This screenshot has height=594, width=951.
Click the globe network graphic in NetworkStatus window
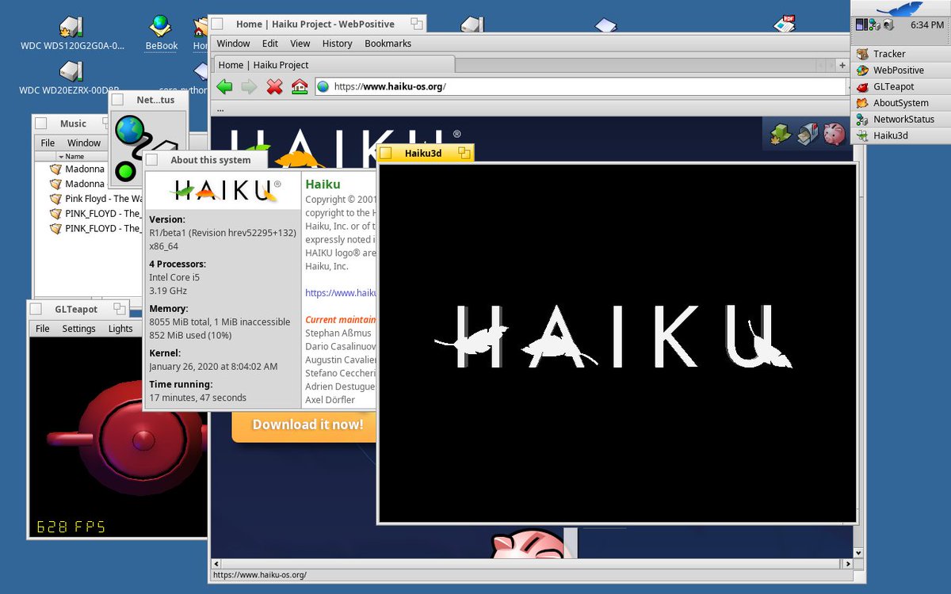[129, 129]
